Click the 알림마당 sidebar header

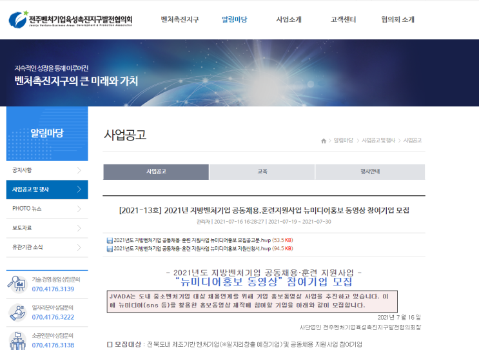click(x=47, y=133)
